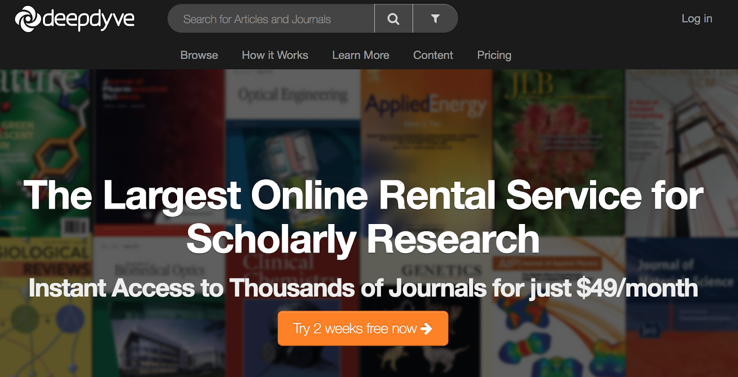
Task: Open the search filter funnel icon
Action: 435,19
